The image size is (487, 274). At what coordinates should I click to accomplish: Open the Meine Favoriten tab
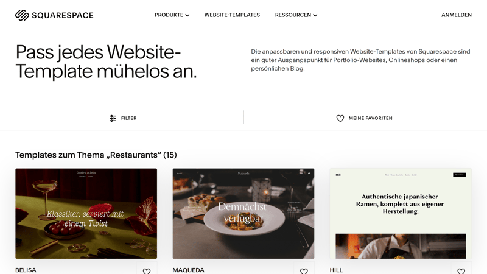[364, 118]
